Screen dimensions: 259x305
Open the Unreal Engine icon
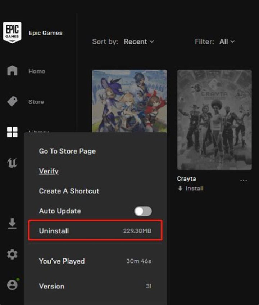12,163
